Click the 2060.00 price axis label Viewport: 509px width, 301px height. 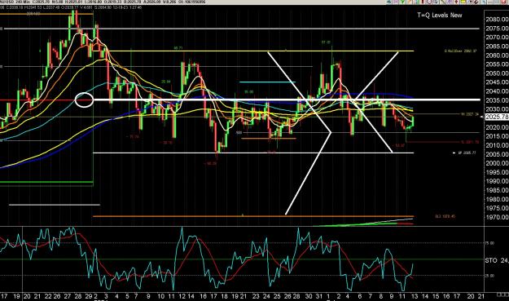[497, 55]
